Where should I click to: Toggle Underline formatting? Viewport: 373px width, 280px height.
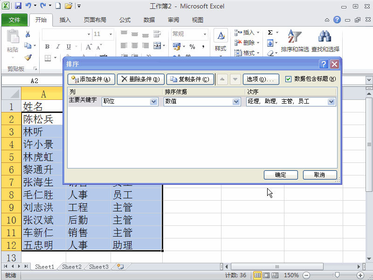[x=69, y=46]
